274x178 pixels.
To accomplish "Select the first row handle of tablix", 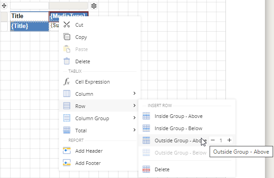I will click(x=4, y=17).
